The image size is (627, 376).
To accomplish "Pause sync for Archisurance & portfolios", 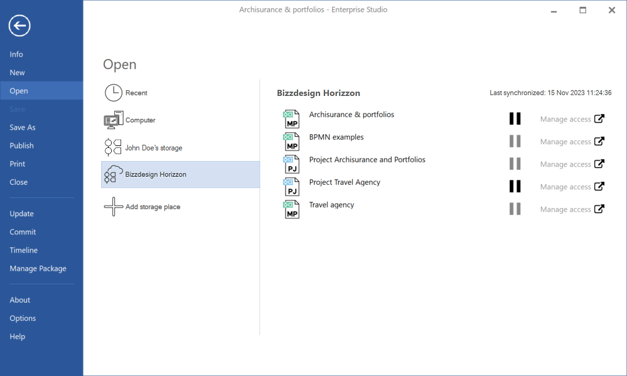I will pos(515,119).
